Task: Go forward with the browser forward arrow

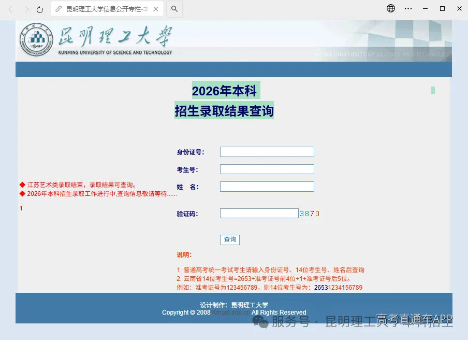Action: coord(26,9)
